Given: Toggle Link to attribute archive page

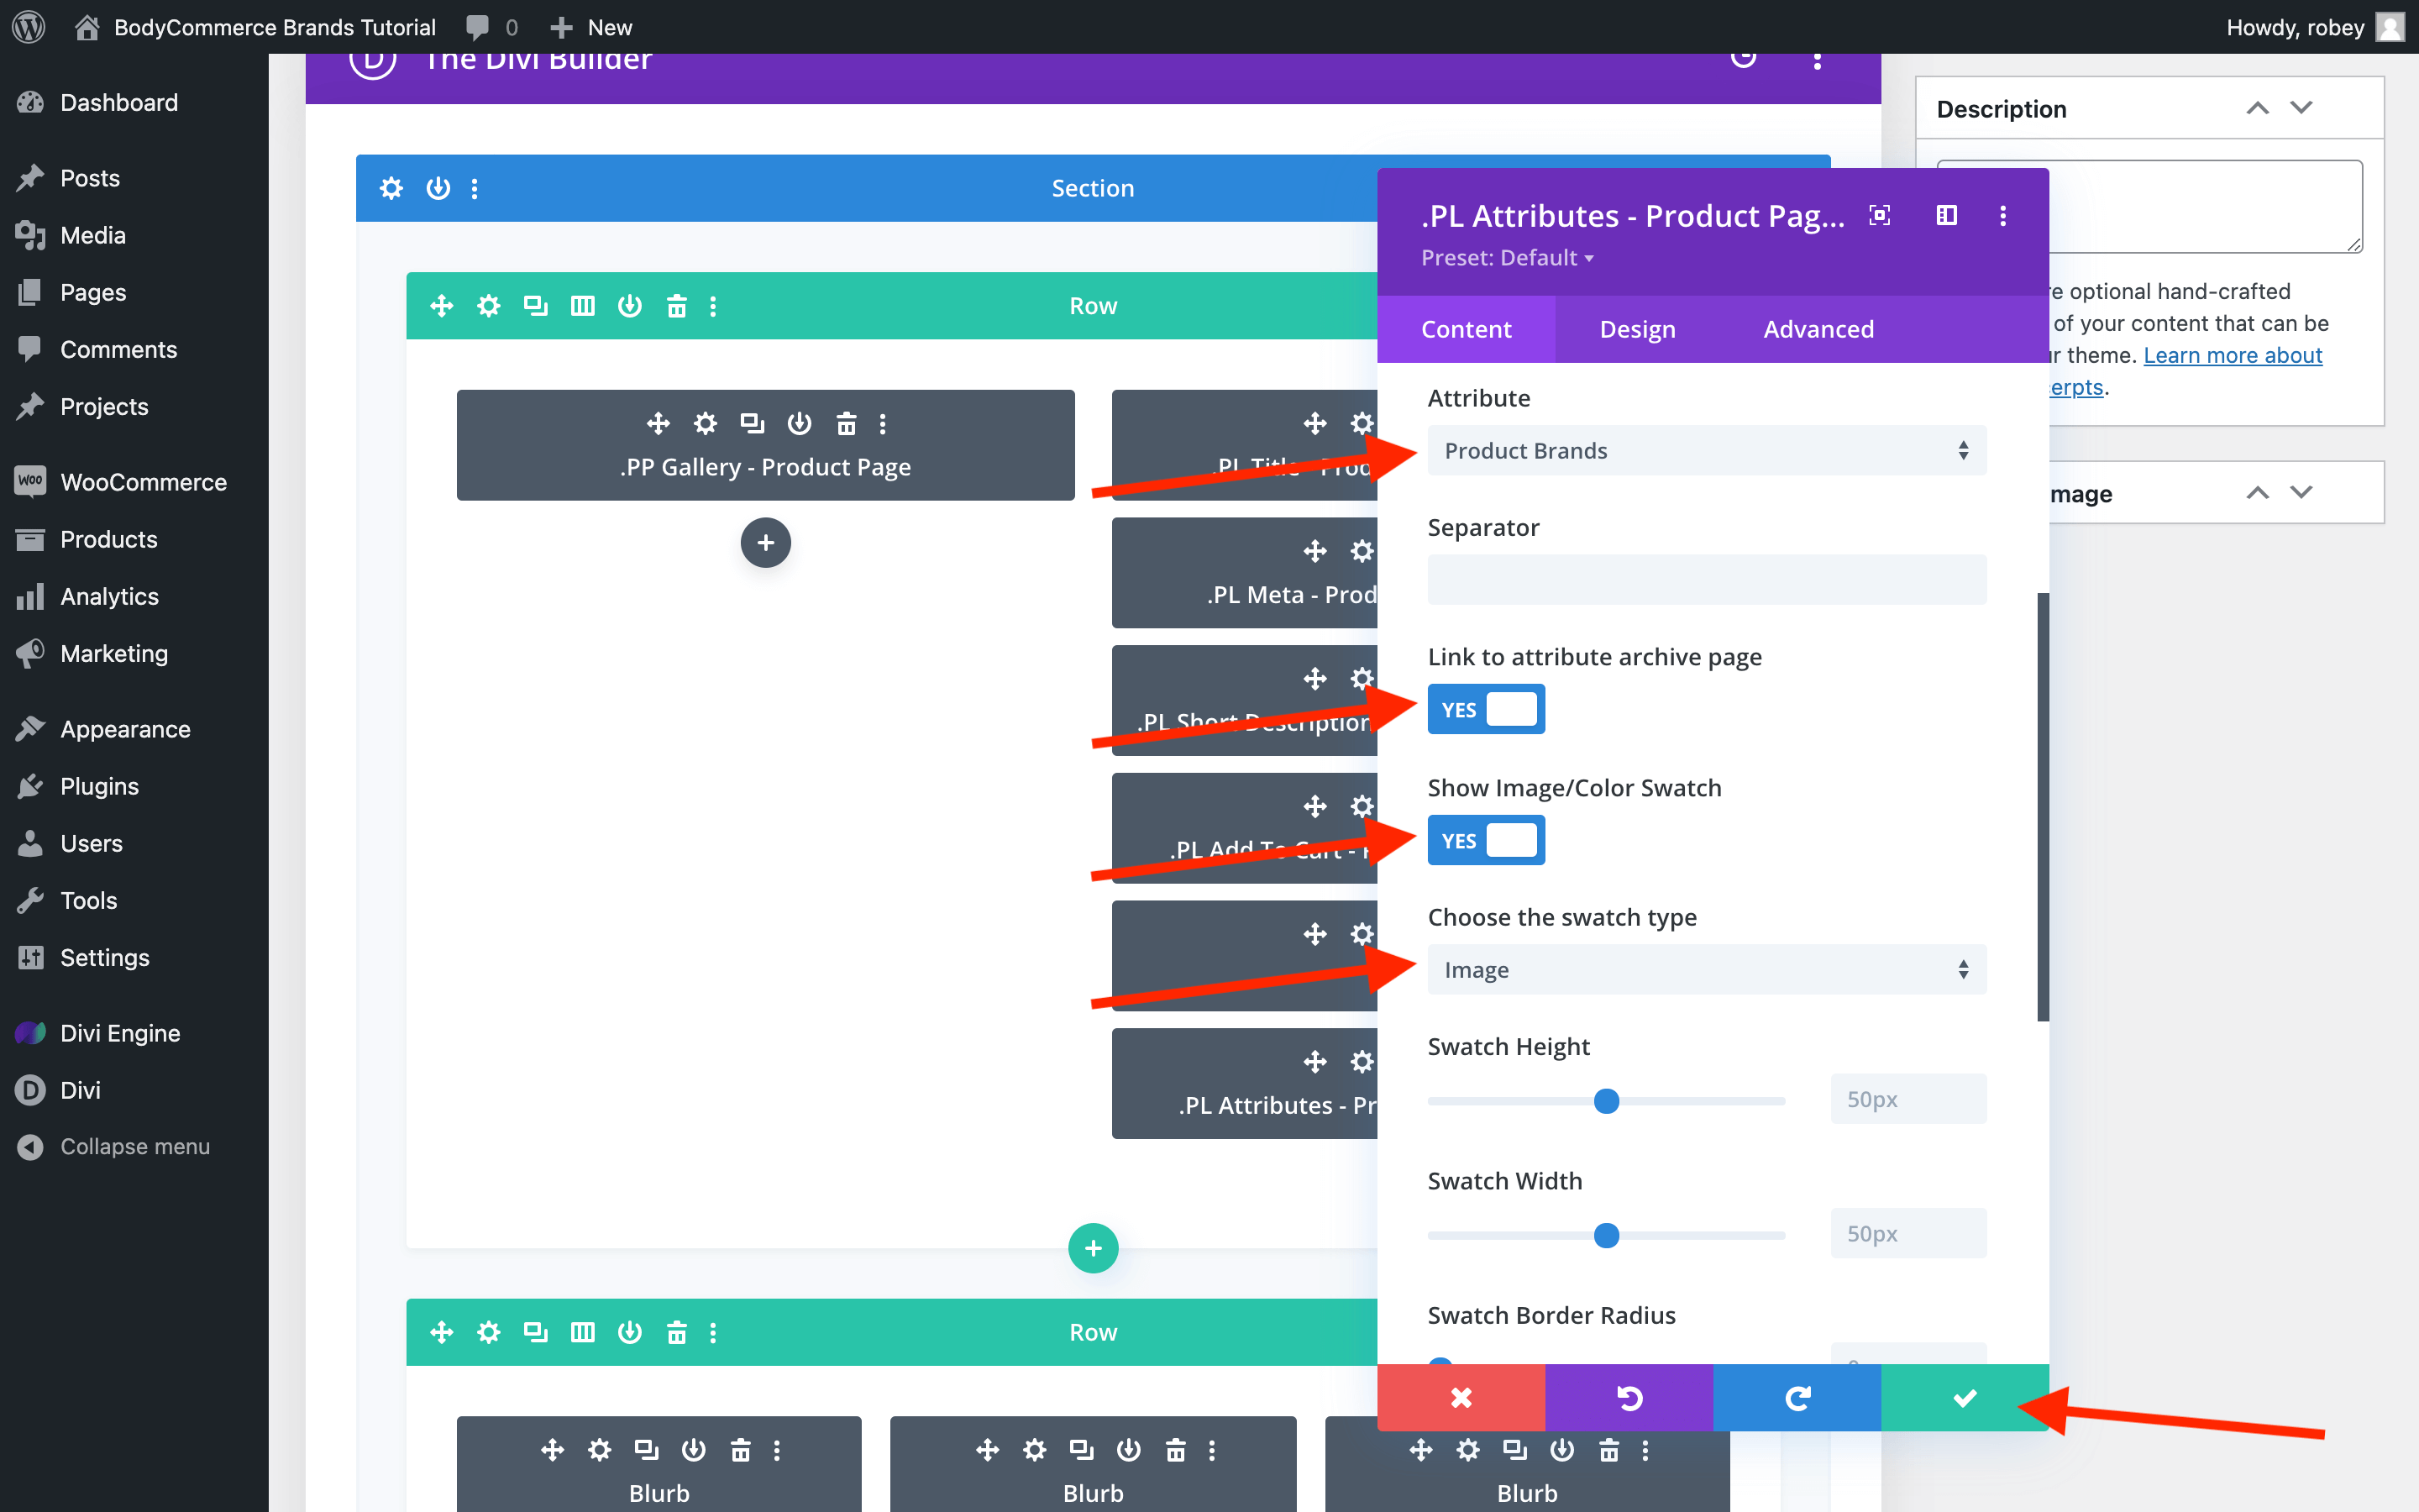Looking at the screenshot, I should (1485, 709).
